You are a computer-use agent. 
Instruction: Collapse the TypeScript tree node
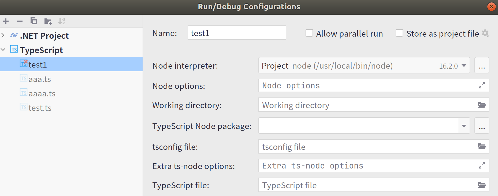(3, 50)
